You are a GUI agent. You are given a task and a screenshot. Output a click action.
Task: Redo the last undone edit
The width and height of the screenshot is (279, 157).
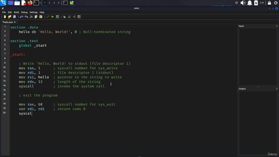click(x=26, y=17)
